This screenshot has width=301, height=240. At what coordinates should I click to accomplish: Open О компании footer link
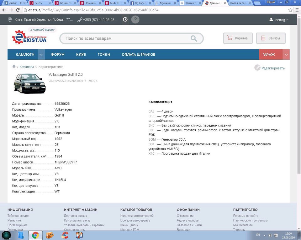pyautogui.click(x=185, y=216)
